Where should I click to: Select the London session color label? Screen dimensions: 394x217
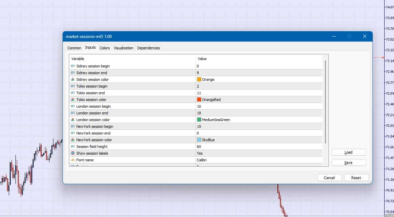pyautogui.click(x=93, y=120)
